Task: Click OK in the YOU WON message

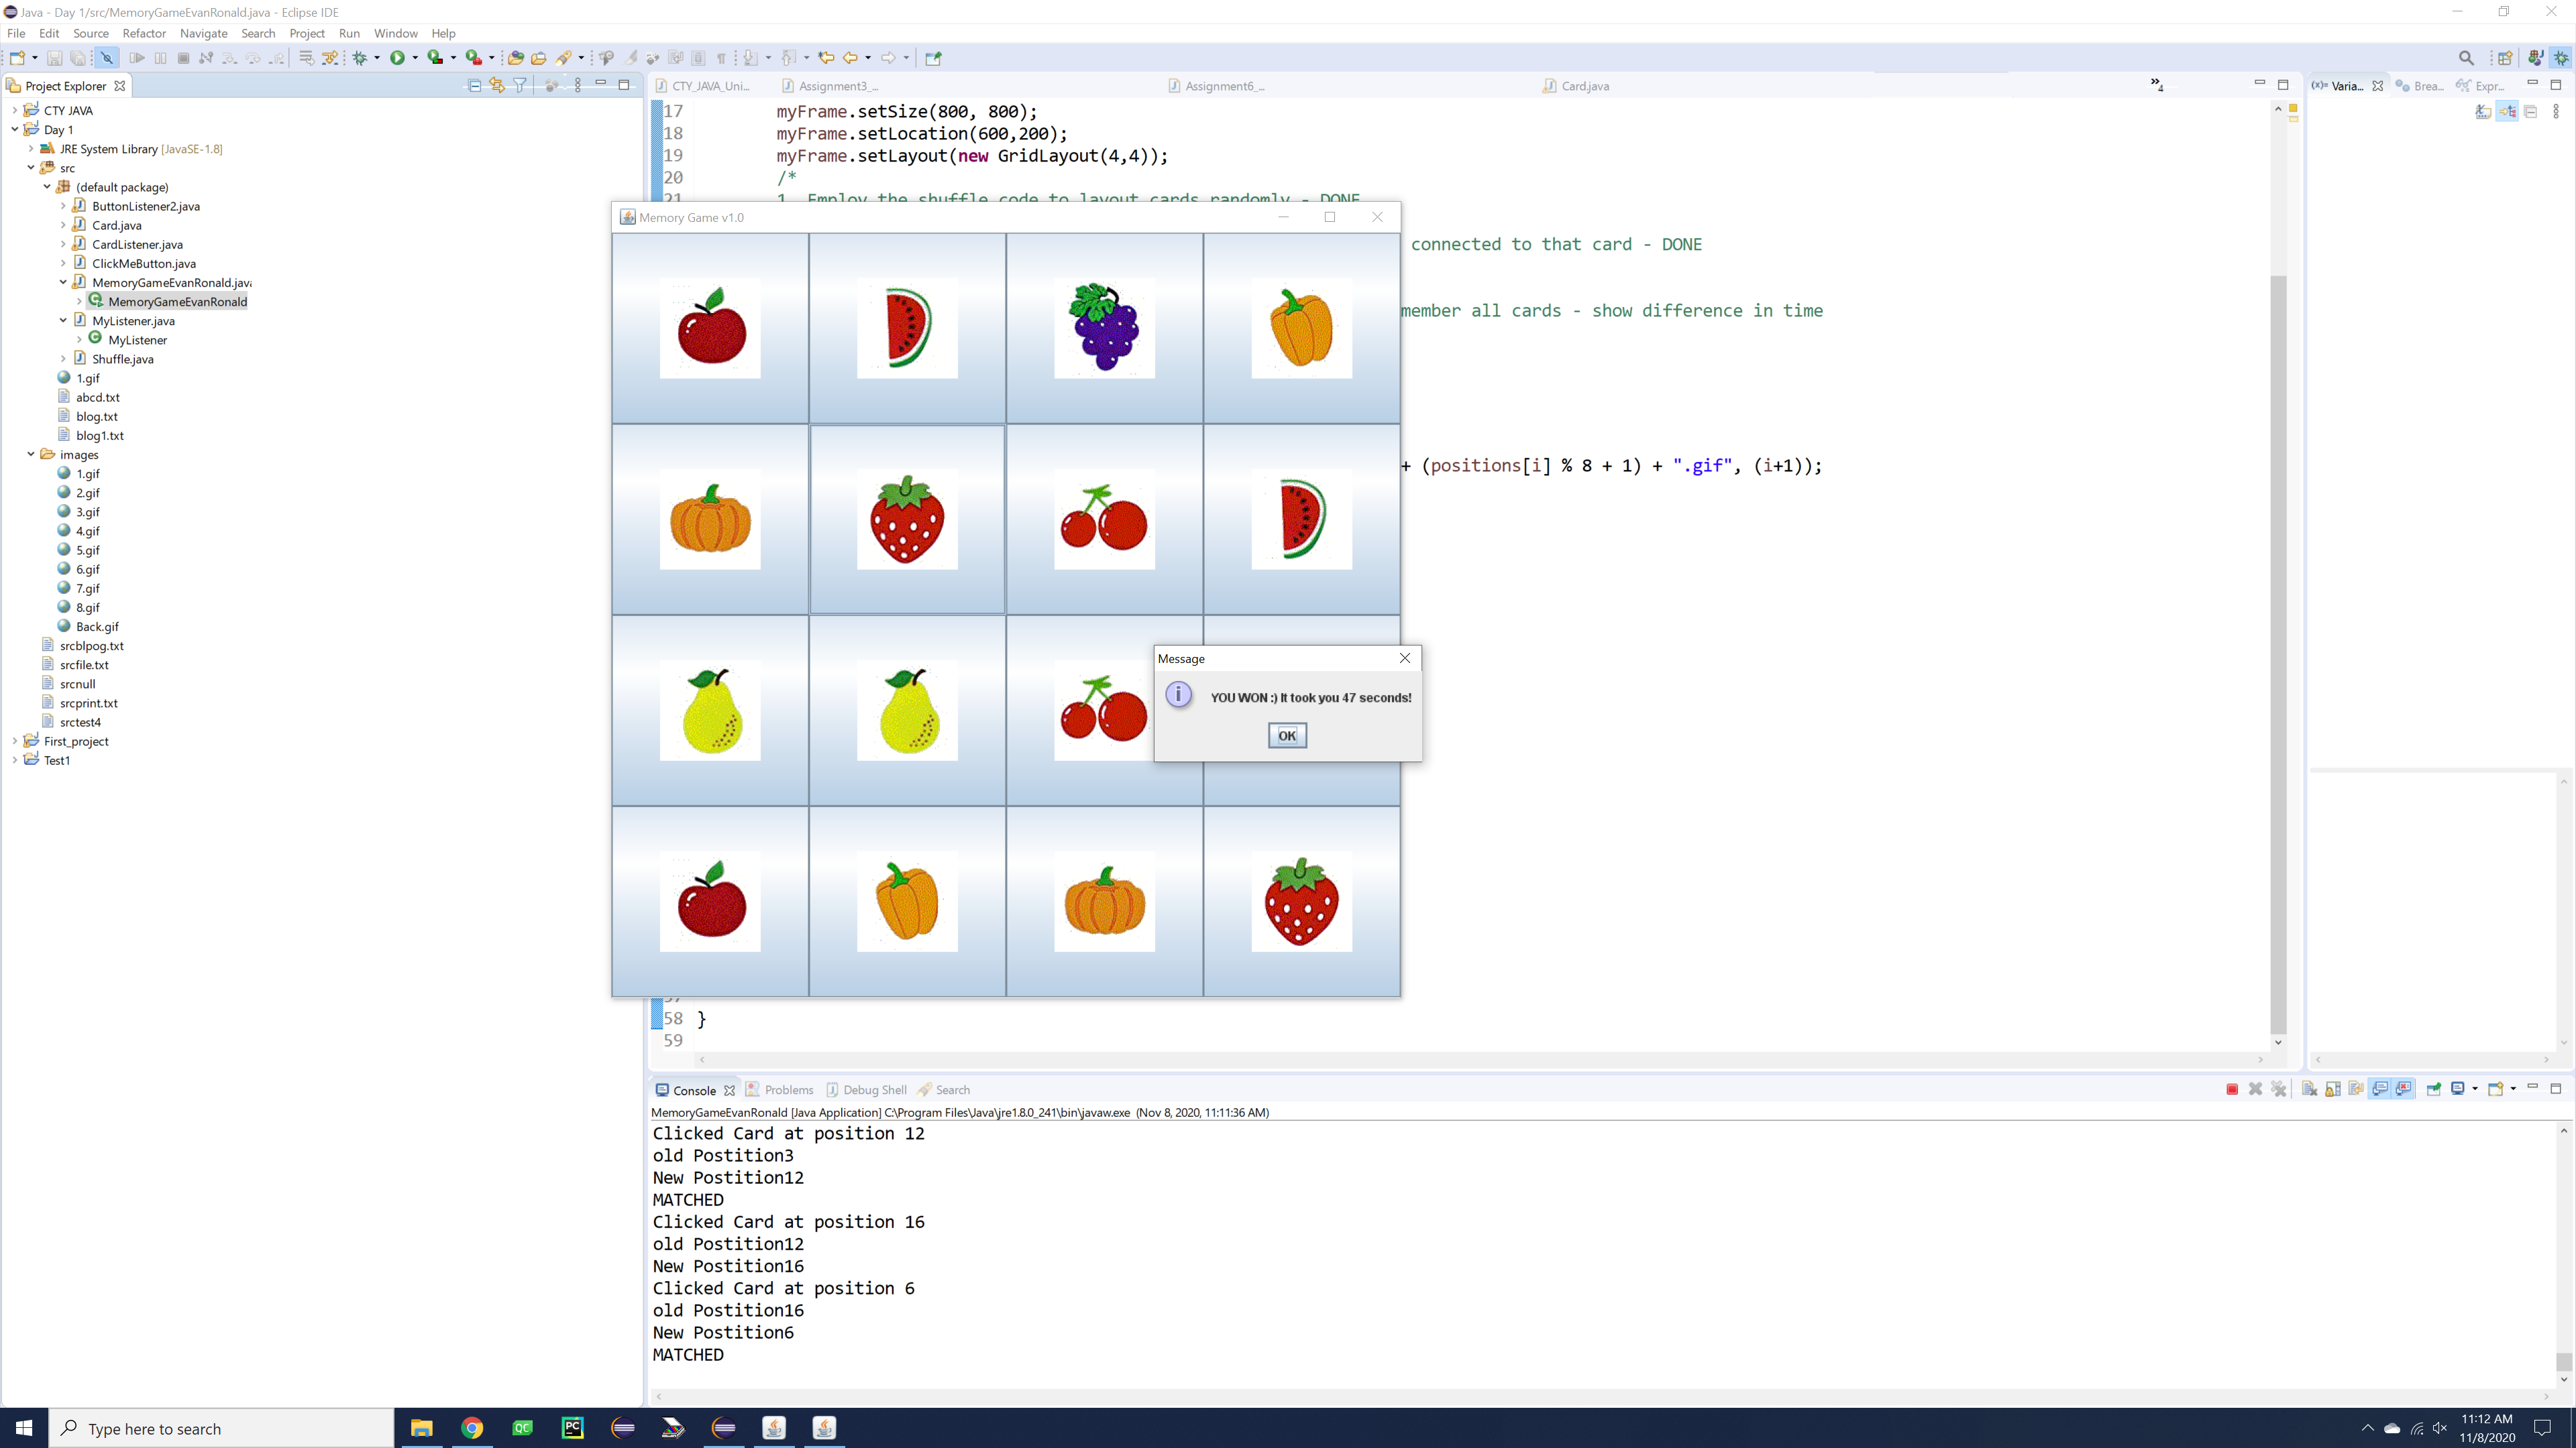Action: tap(1286, 735)
